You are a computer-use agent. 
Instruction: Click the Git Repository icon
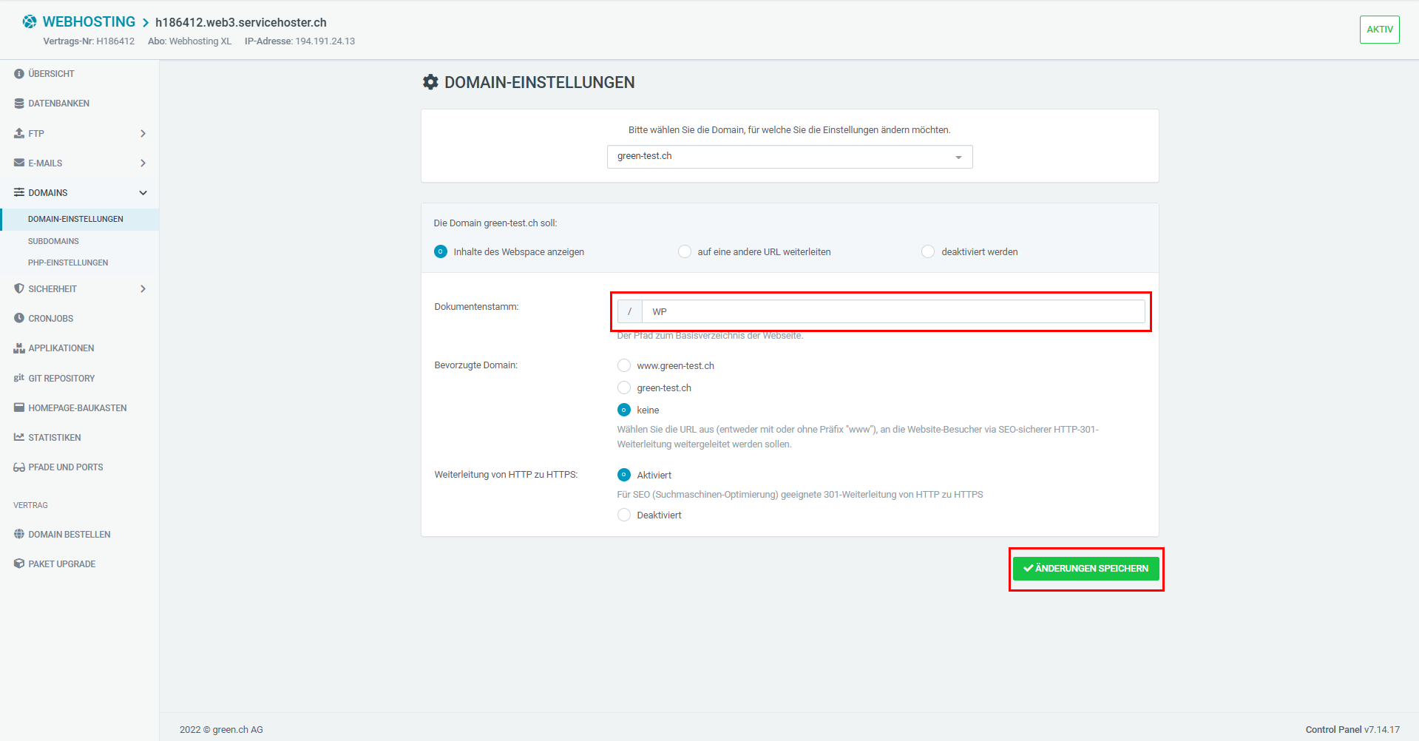[18, 378]
